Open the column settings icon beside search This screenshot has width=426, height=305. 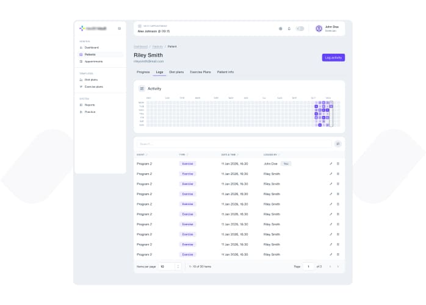point(338,144)
